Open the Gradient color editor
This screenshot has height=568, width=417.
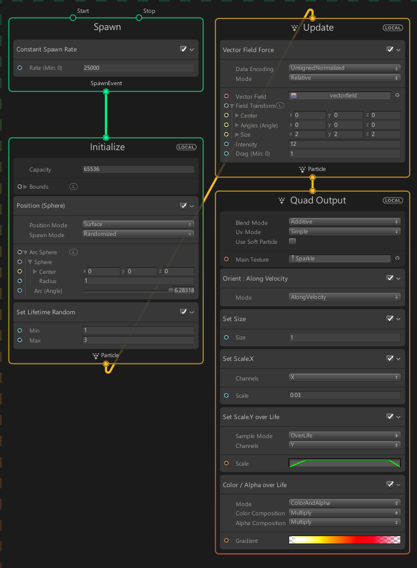(x=345, y=540)
